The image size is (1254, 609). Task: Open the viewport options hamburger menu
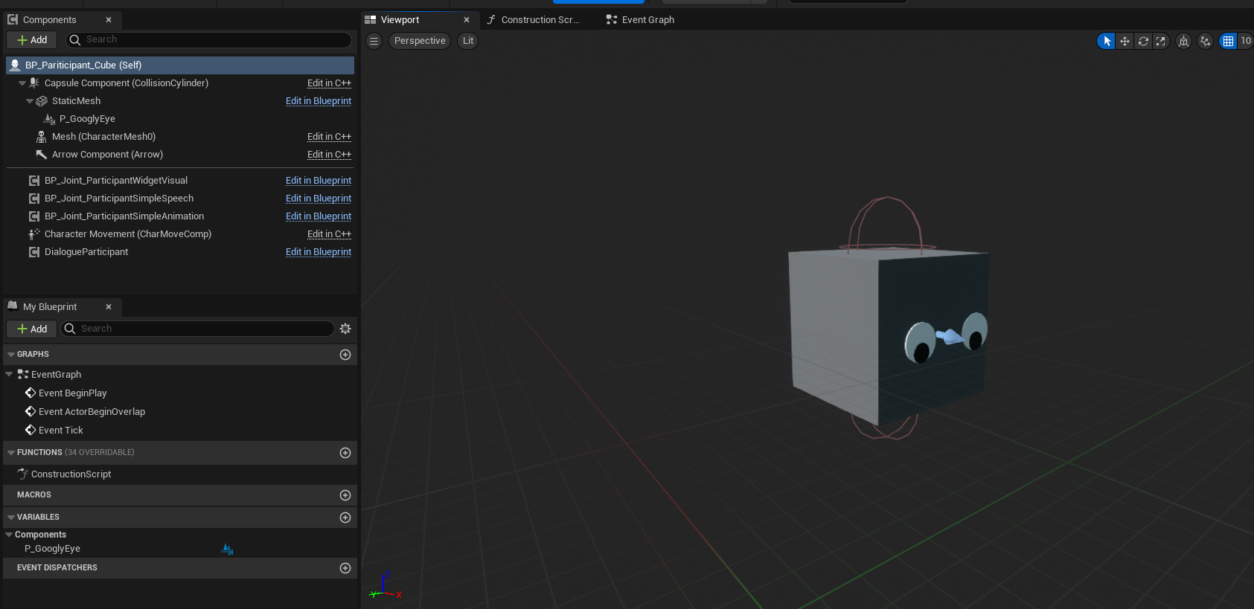coord(374,41)
